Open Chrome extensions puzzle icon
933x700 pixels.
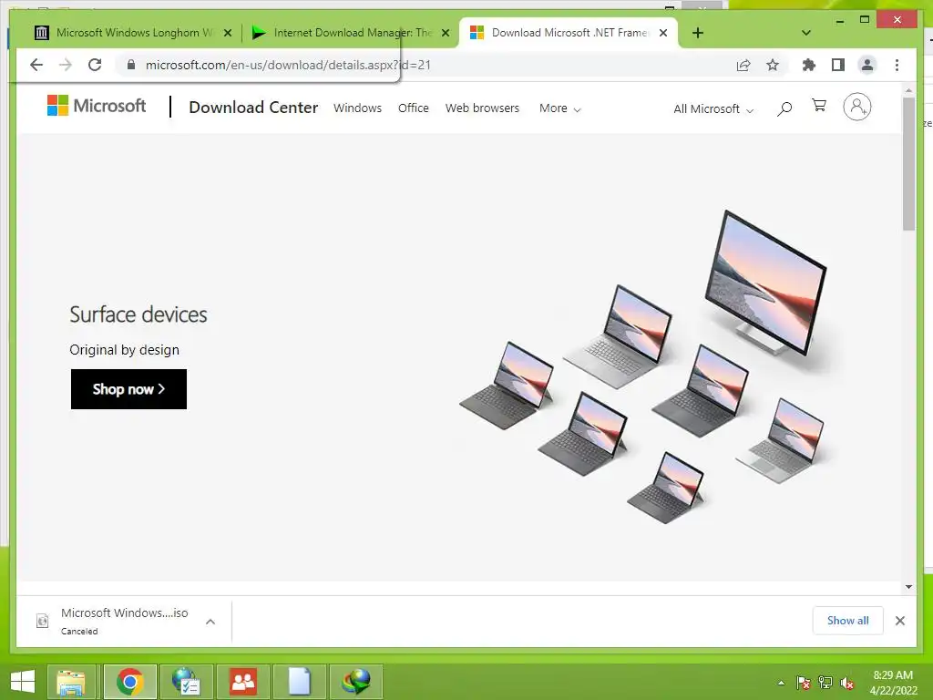click(x=809, y=65)
